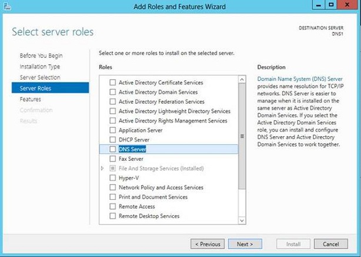Click File And Storage Services partial checkbox
Screen dimensions: 361x257
click(112, 169)
